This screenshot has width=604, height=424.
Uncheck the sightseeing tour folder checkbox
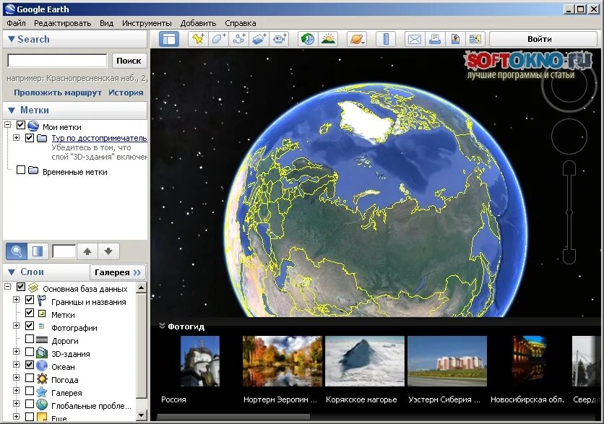point(30,137)
